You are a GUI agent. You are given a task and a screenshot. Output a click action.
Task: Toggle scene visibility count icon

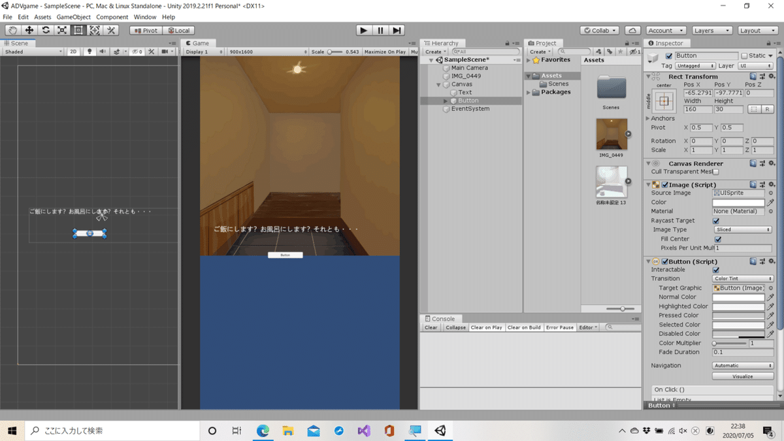[137, 52]
